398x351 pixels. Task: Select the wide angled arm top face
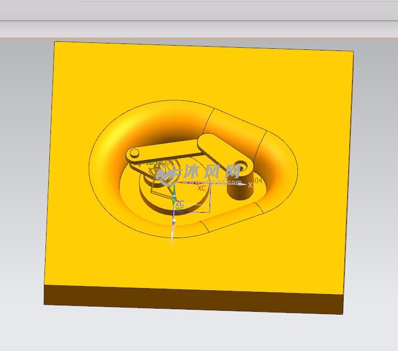pos(223,150)
